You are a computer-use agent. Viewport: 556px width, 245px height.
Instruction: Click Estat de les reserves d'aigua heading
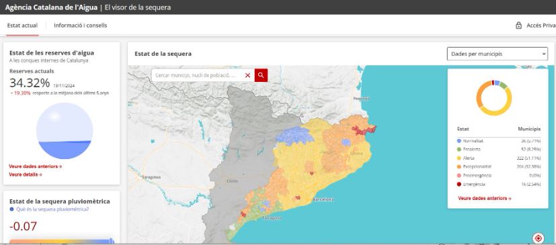point(52,53)
